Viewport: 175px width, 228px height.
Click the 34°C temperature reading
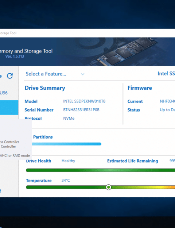point(66,181)
